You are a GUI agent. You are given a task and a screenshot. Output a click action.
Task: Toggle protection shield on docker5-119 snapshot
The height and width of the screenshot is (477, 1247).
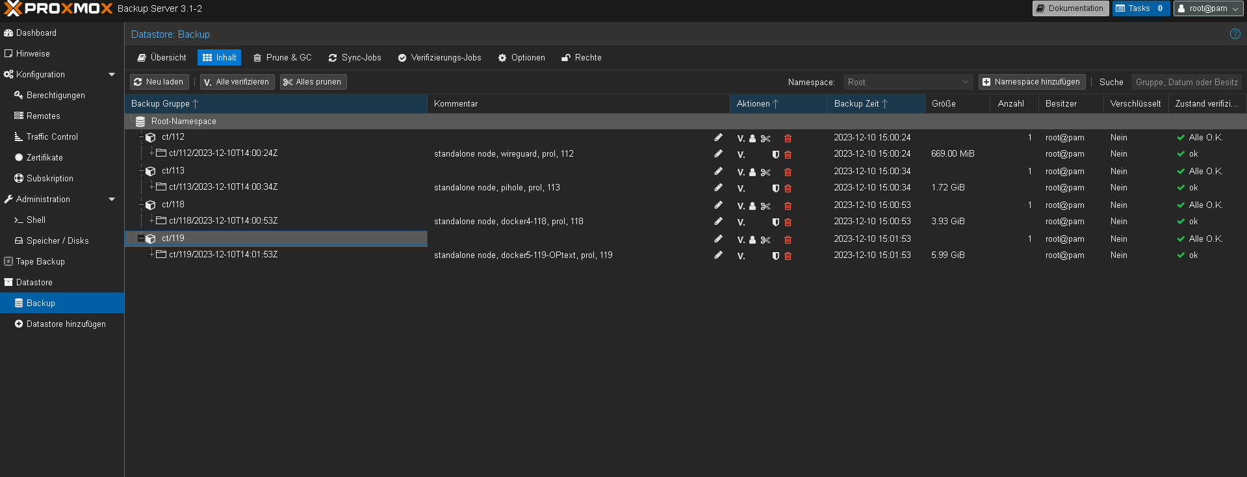(x=775, y=256)
